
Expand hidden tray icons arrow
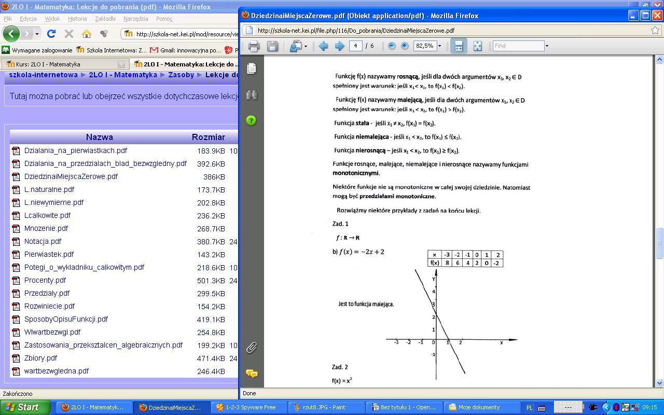pyautogui.click(x=605, y=408)
